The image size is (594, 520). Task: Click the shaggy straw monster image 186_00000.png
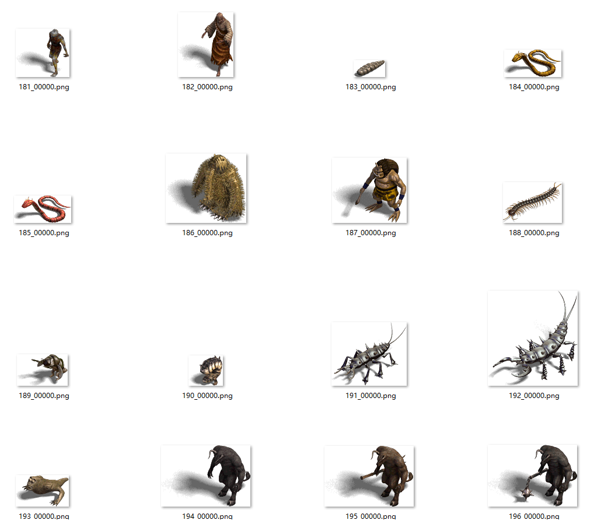206,188
